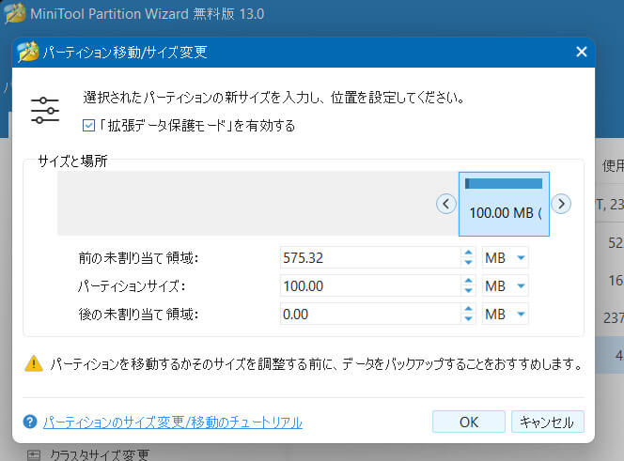The width and height of the screenshot is (624, 461).
Task: Click the yellow warning triangle icon
Action: [x=34, y=363]
